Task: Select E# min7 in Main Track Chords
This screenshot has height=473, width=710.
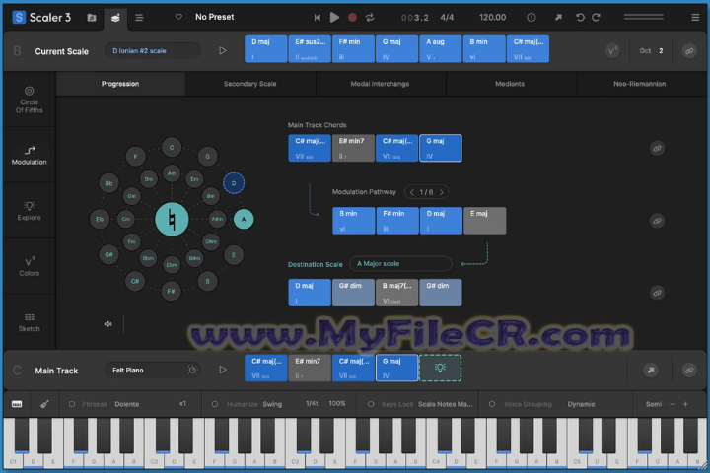Action: pyautogui.click(x=353, y=148)
